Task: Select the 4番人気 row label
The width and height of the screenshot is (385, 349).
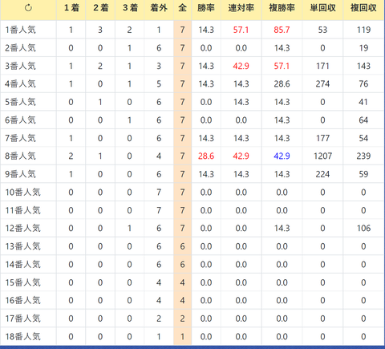Action: coord(20,84)
